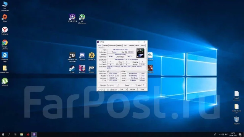244x137 pixels.
Task: Switch to the Graphics tab
Action: coord(131,46)
